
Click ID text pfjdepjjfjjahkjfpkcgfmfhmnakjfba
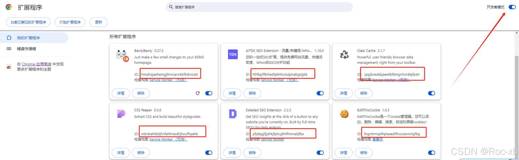point(278,134)
